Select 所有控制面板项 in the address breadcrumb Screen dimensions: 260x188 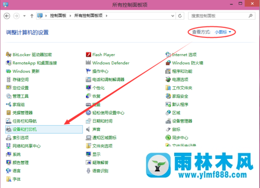[88, 16]
